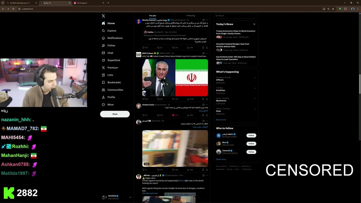Open Notifications from the sidebar
This screenshot has height=203, width=361.
tap(112, 38)
